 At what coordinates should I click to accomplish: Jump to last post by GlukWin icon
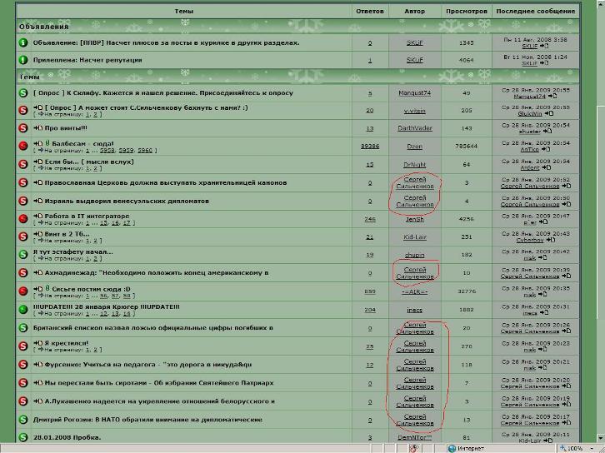[x=548, y=113]
